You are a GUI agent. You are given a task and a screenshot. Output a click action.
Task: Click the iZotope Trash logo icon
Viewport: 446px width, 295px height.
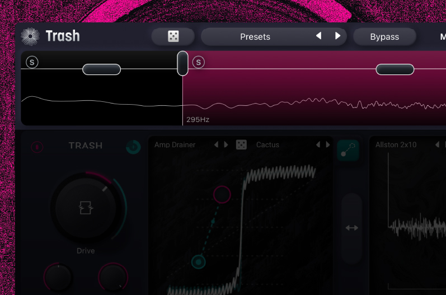(30, 37)
